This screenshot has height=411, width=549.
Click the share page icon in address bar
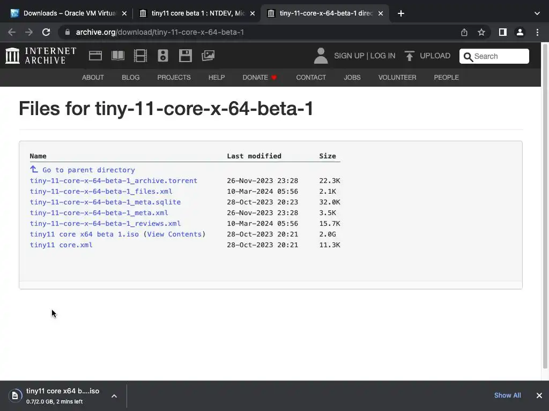point(464,32)
